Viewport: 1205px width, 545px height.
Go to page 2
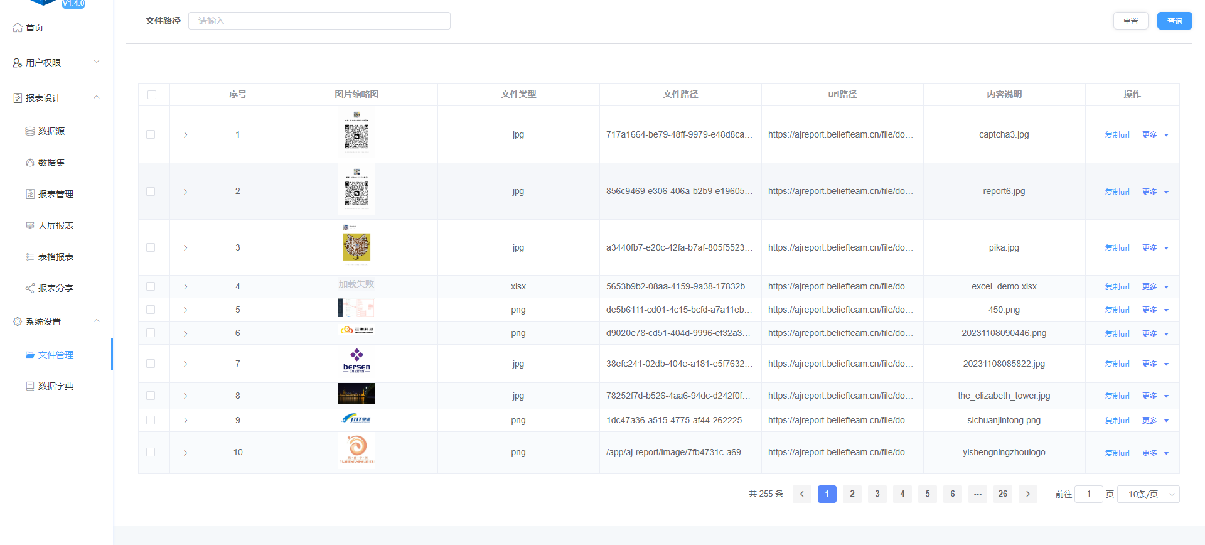click(852, 494)
